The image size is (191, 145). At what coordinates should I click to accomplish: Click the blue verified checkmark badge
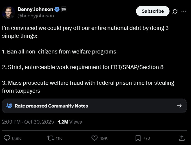(57, 9)
